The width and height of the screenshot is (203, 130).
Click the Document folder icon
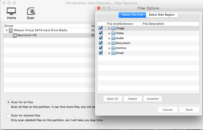[x=113, y=43]
